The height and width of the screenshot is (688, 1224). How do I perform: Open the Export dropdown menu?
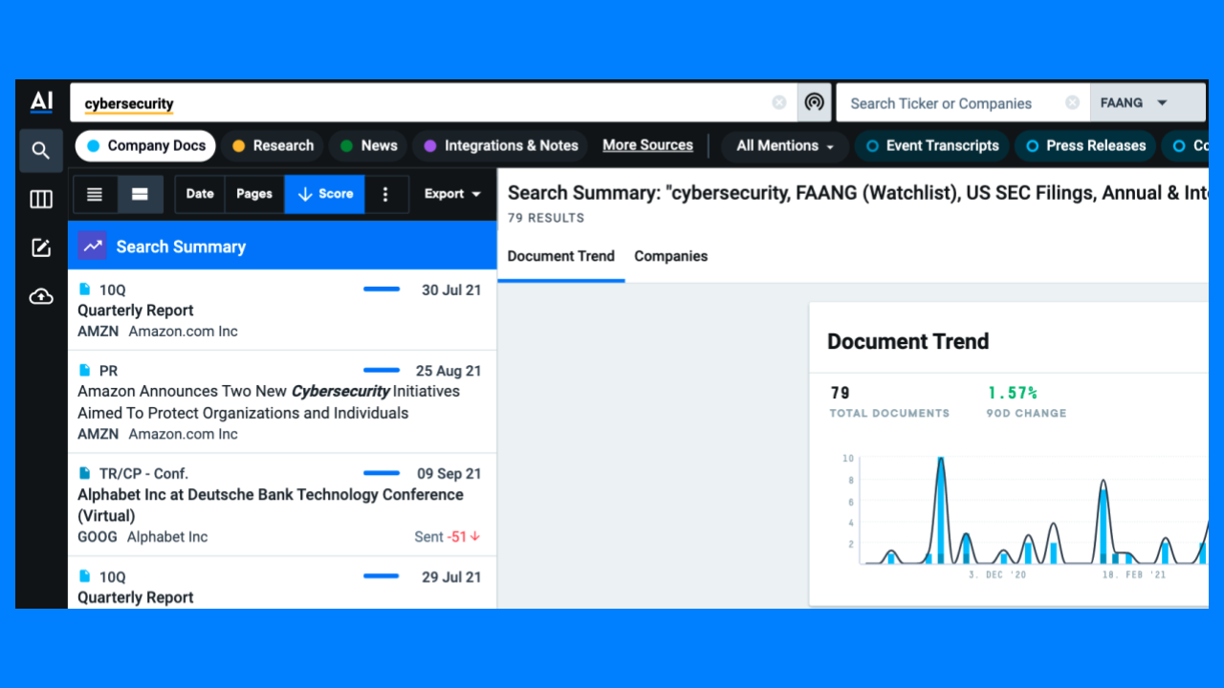click(452, 194)
